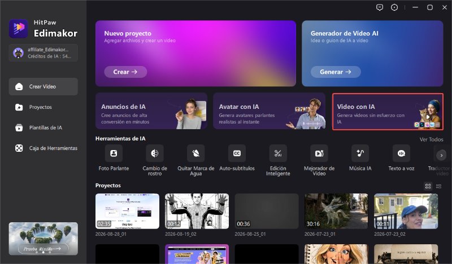Click the HitPaw Edimakor logo icon

pos(19,29)
